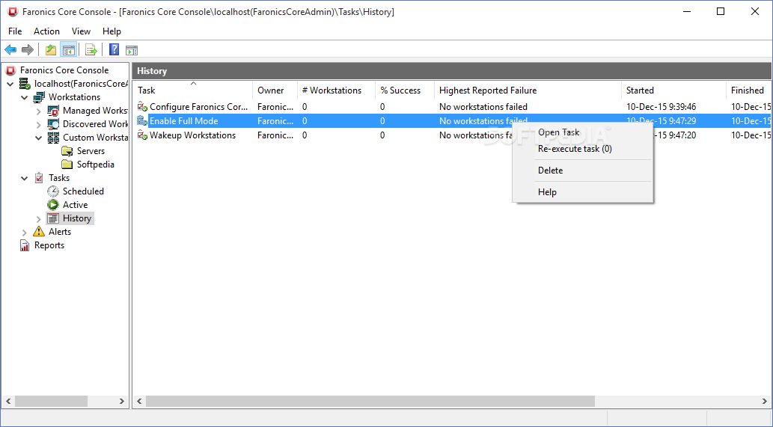Sort by the Finished column header
Viewport: 773px width, 427px height.
point(748,90)
